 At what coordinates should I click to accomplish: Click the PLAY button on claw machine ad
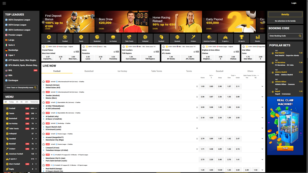(285, 148)
